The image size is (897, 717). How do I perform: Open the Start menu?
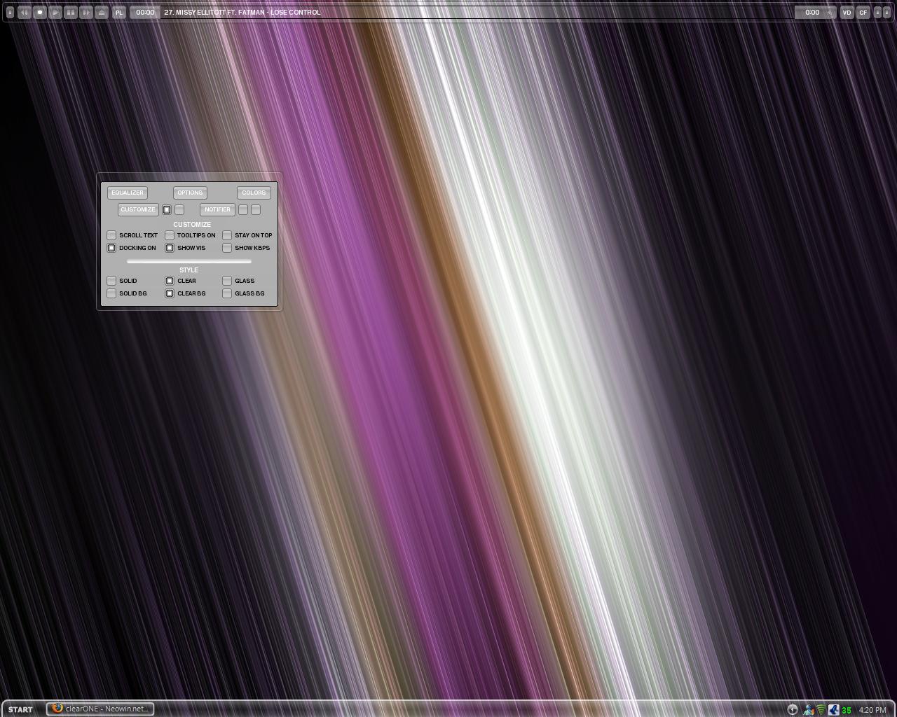20,709
